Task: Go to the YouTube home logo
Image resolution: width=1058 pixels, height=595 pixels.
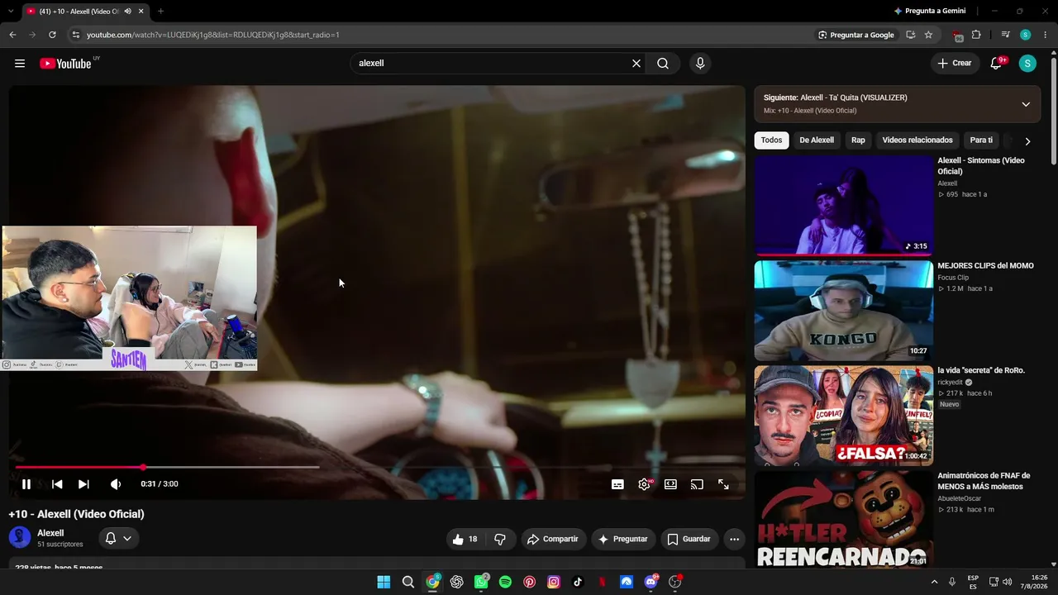Action: click(x=66, y=64)
